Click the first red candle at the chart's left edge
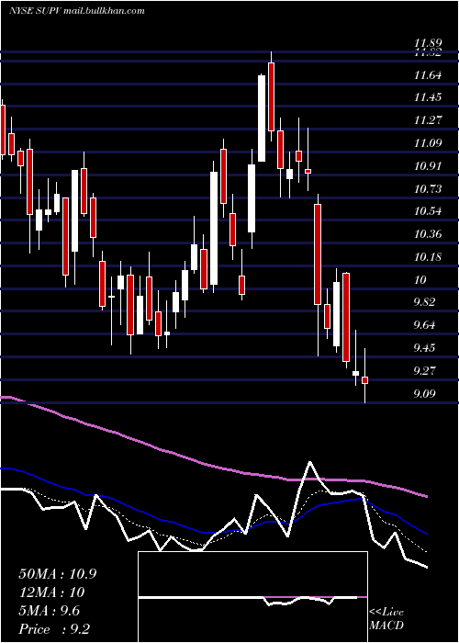 (3, 130)
